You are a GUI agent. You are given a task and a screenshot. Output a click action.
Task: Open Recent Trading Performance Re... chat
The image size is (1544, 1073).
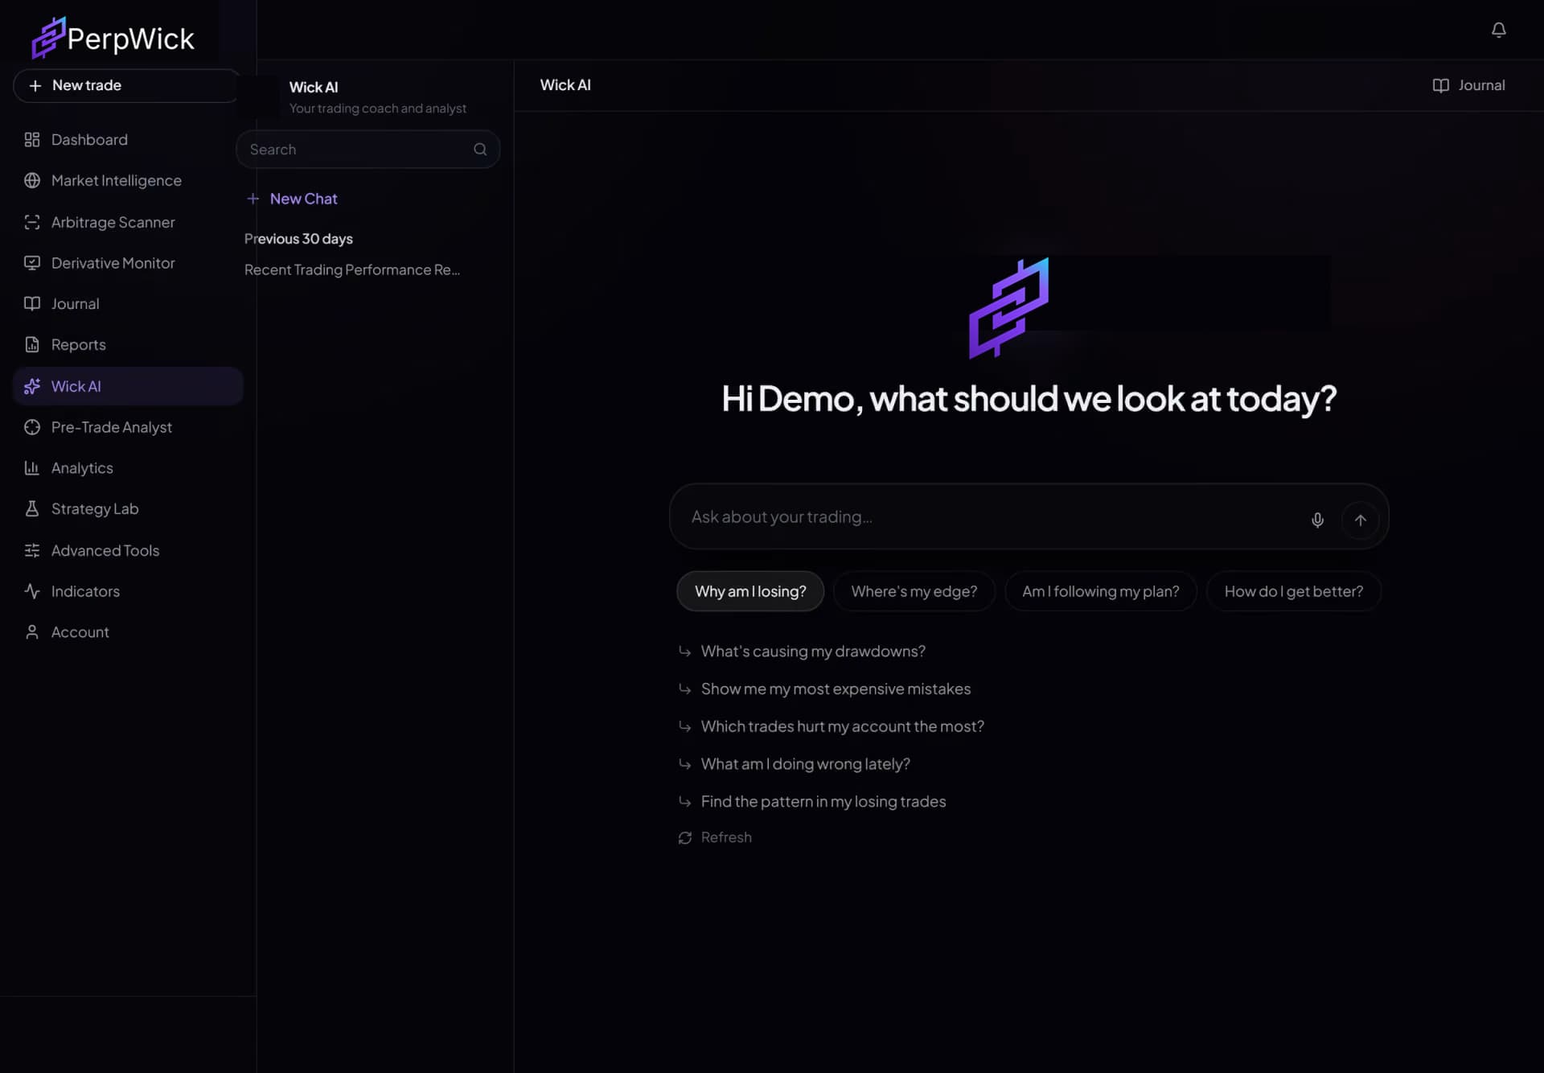(352, 270)
